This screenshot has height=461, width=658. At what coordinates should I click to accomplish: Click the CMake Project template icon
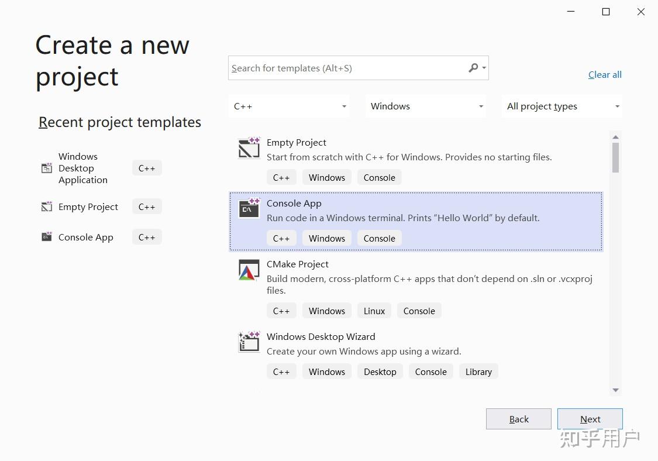[x=249, y=270]
